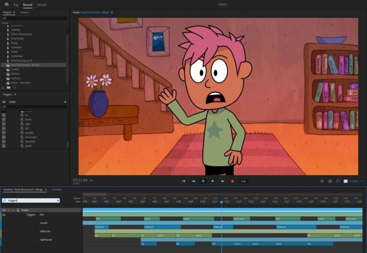Open the Scene panel hamburger menu
Screen dimensions: 367x253
pyautogui.click(x=112, y=12)
